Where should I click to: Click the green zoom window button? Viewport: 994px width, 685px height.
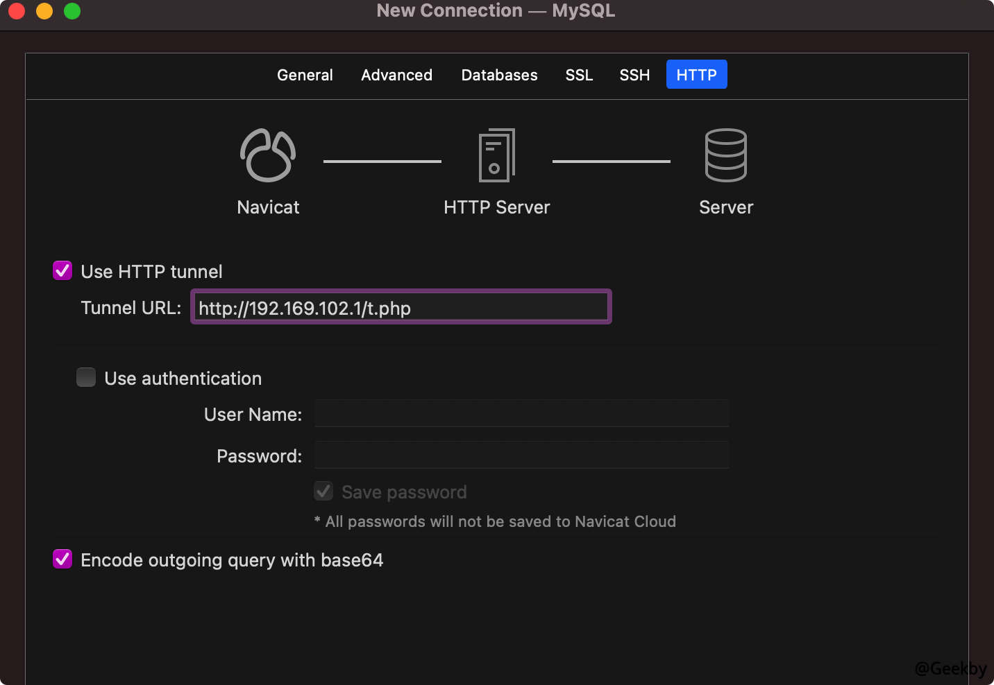pos(72,11)
